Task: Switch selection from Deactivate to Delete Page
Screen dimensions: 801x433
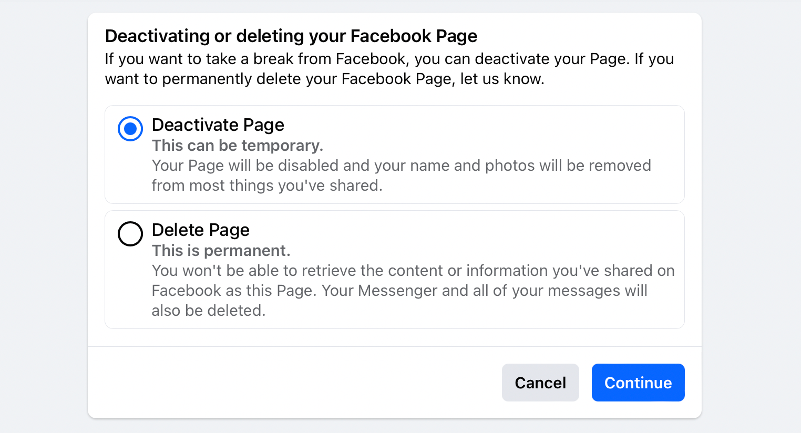Action: pyautogui.click(x=130, y=234)
